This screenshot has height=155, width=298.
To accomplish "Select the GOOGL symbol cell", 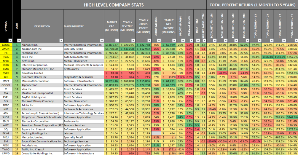I will [6, 85].
